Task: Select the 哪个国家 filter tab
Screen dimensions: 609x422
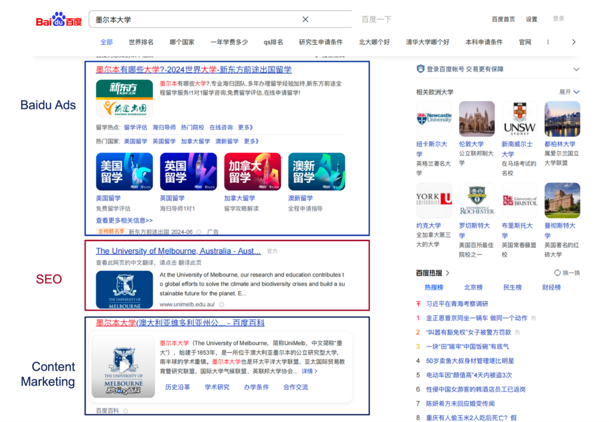Action: [182, 42]
